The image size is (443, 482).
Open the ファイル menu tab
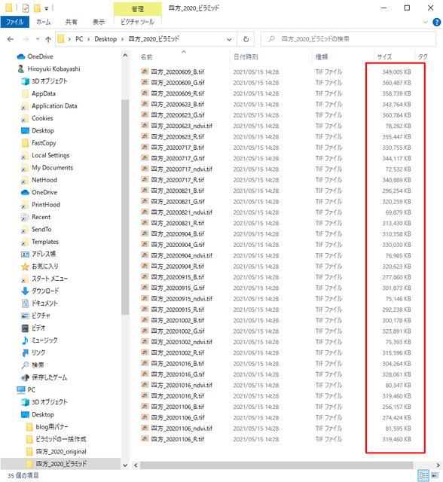tap(15, 22)
